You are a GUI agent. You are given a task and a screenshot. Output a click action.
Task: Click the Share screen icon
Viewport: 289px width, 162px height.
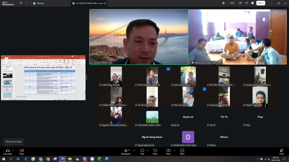pyautogui.click(x=168, y=152)
